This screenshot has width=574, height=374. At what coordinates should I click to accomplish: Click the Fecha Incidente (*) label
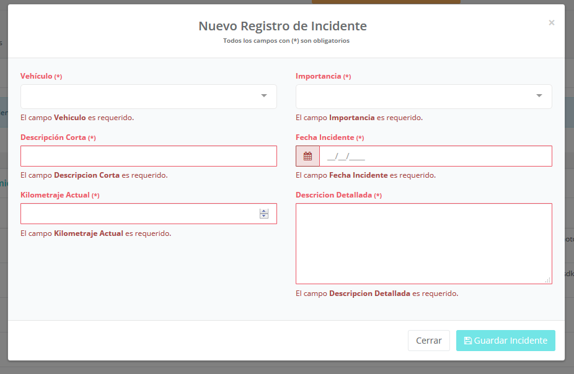click(329, 137)
